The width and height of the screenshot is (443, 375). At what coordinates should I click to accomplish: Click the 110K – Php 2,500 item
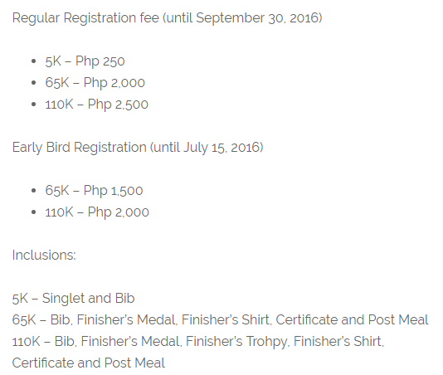coord(96,105)
